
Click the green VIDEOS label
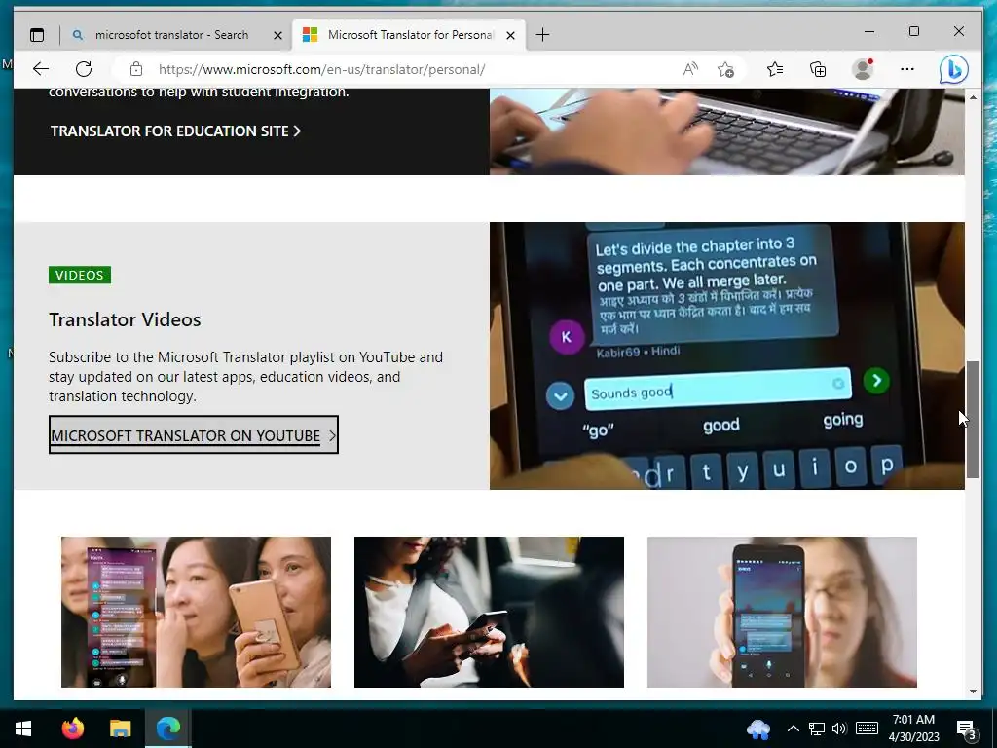click(80, 275)
